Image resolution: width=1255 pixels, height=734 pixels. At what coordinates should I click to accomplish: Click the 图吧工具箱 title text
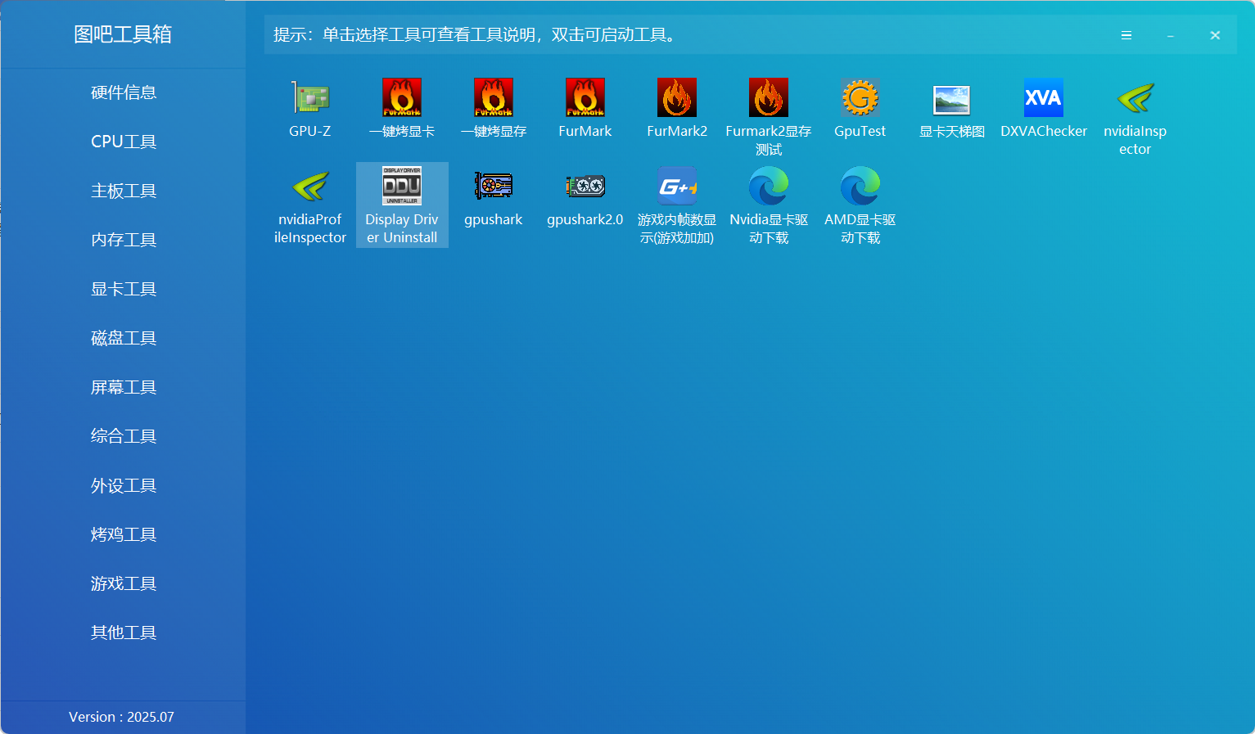coord(123,34)
